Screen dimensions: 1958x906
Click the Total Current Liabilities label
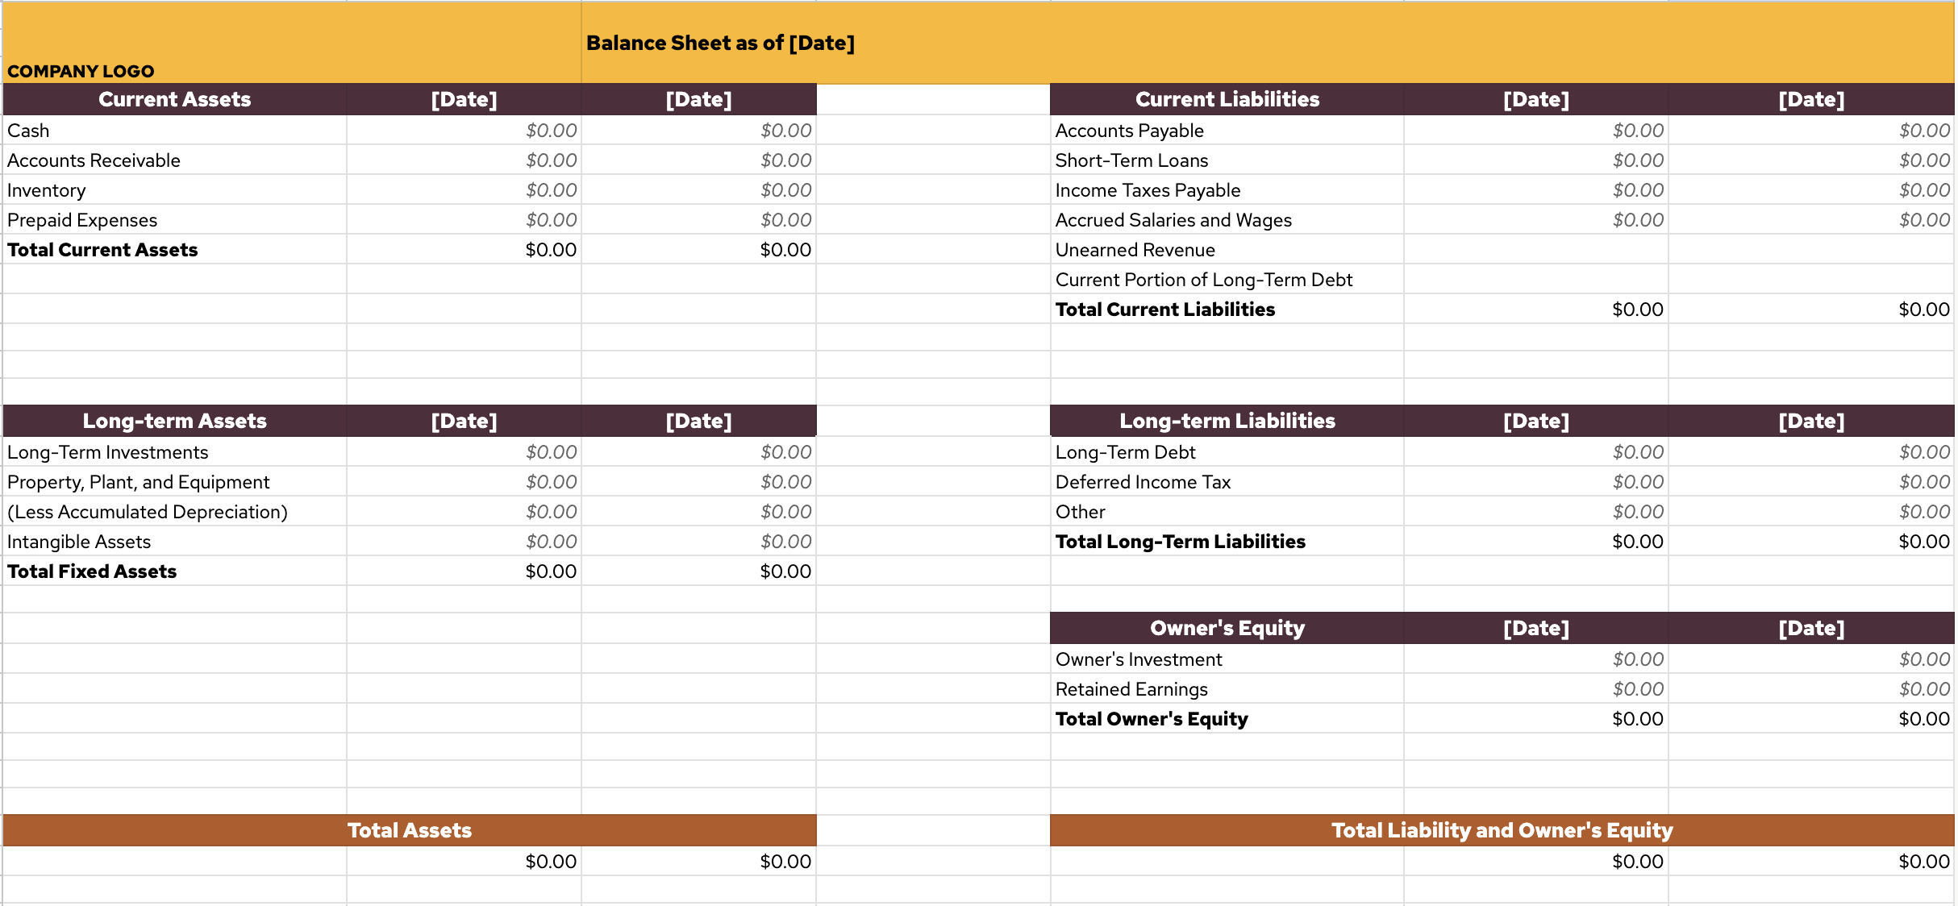1164,310
